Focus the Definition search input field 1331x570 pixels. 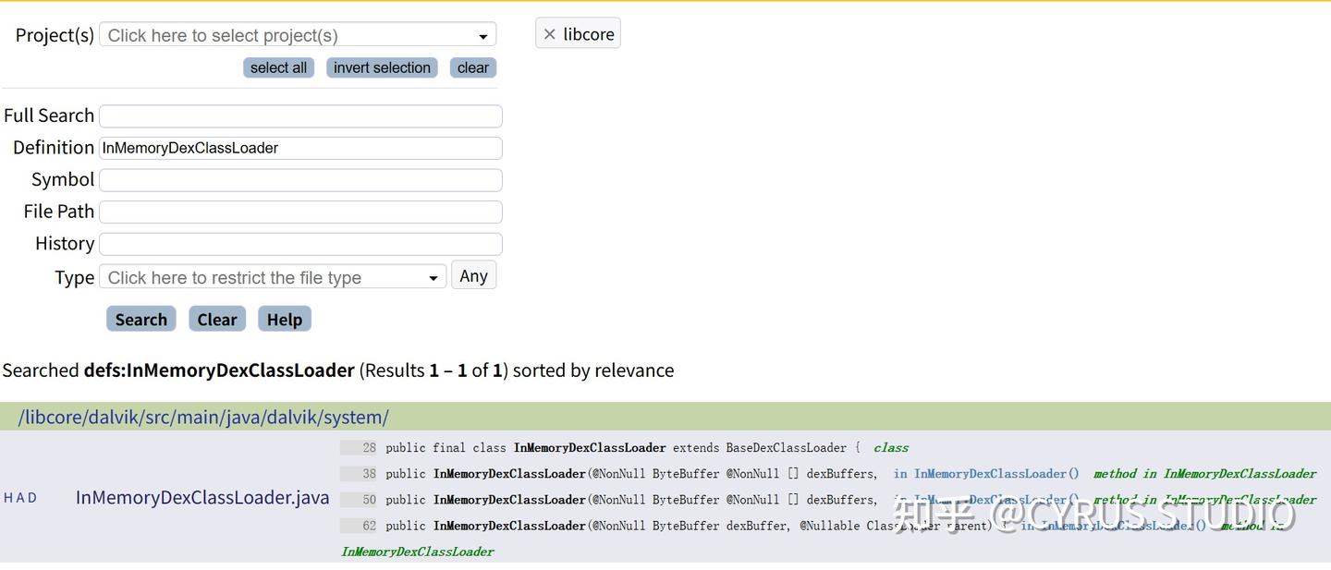click(300, 148)
